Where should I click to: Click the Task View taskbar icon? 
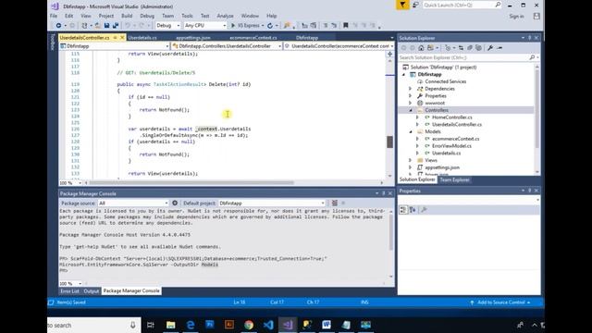(150, 325)
